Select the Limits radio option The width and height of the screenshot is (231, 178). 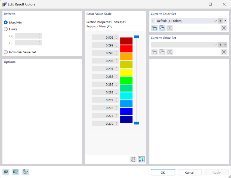[5, 29]
